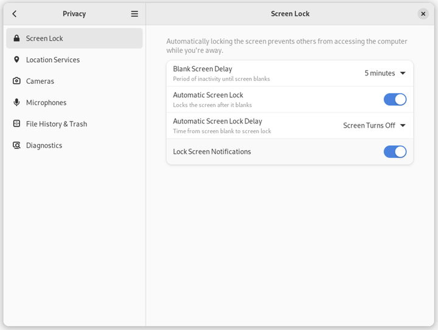Disable Lock Screen Notifications switch
The height and width of the screenshot is (330, 438).
click(395, 151)
